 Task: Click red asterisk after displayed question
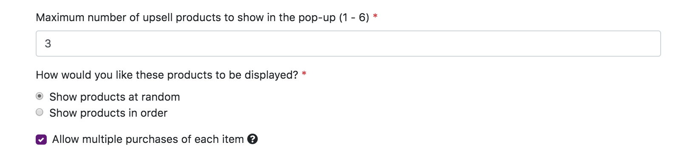click(x=304, y=74)
